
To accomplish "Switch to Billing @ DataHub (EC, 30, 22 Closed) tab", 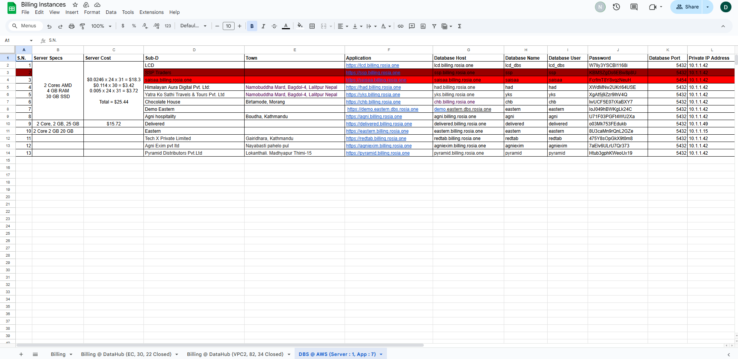I will tap(126, 354).
